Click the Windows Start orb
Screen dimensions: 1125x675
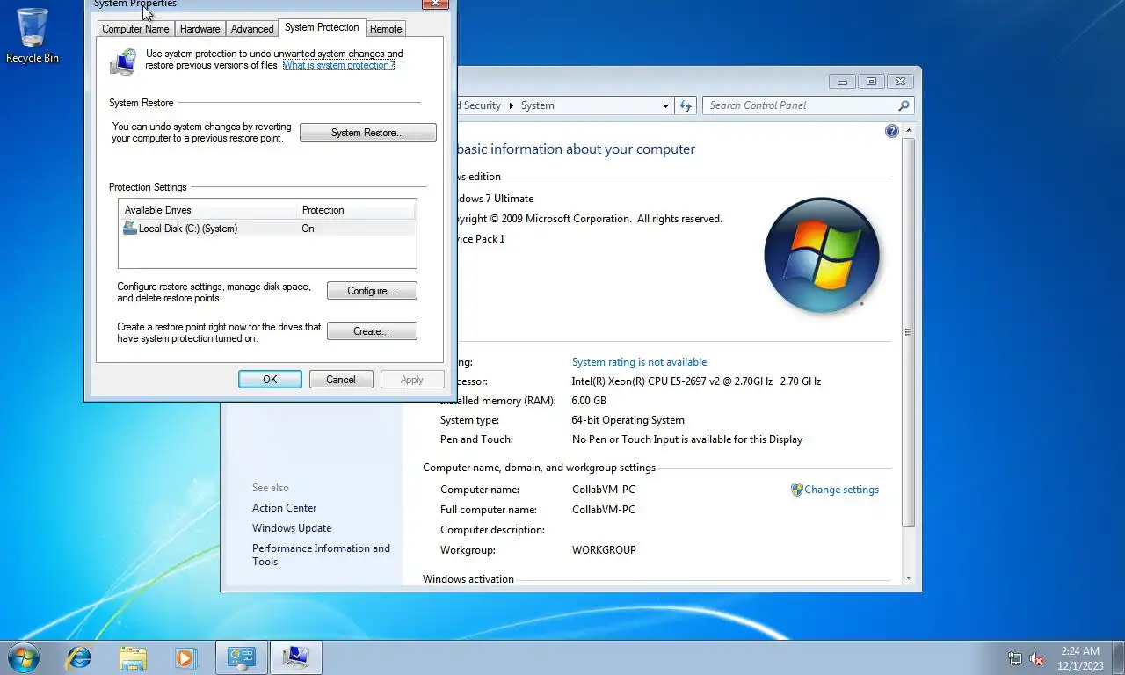tap(23, 657)
